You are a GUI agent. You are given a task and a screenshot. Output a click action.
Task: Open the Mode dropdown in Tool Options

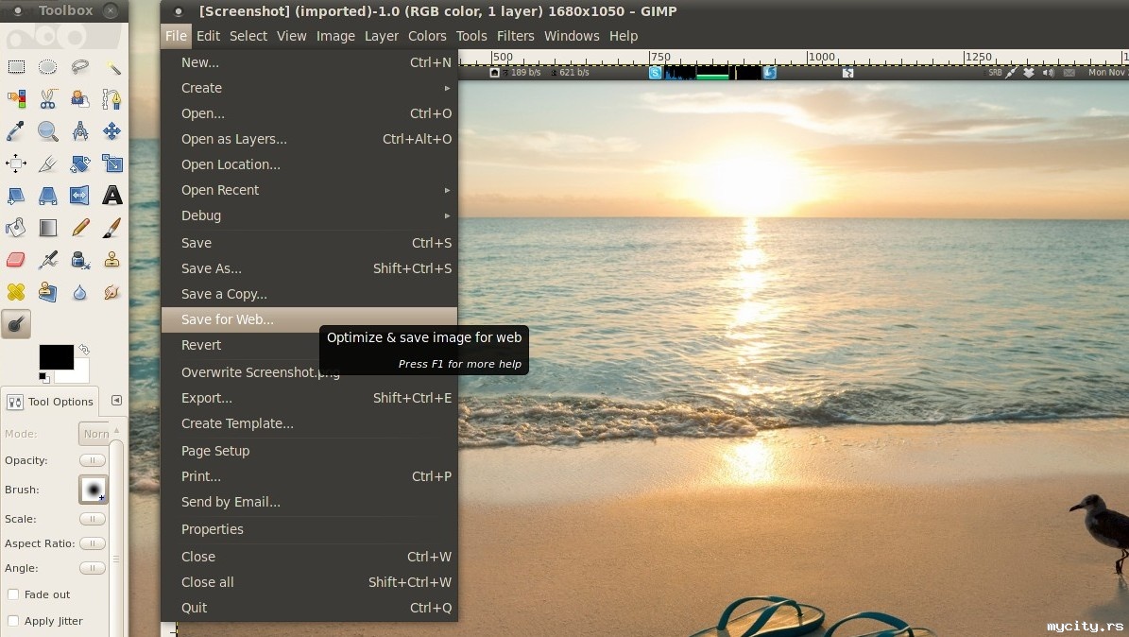pyautogui.click(x=94, y=434)
